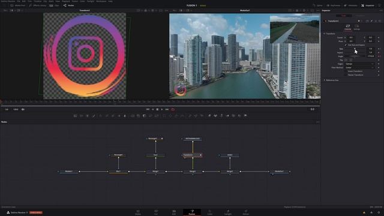Add a Color Curves node from the toolbar

point(107,116)
